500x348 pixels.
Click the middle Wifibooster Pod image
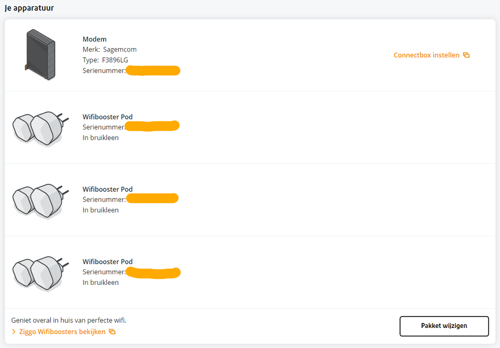(x=38, y=201)
